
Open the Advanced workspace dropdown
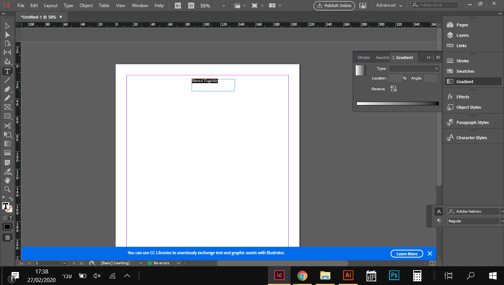coord(389,6)
